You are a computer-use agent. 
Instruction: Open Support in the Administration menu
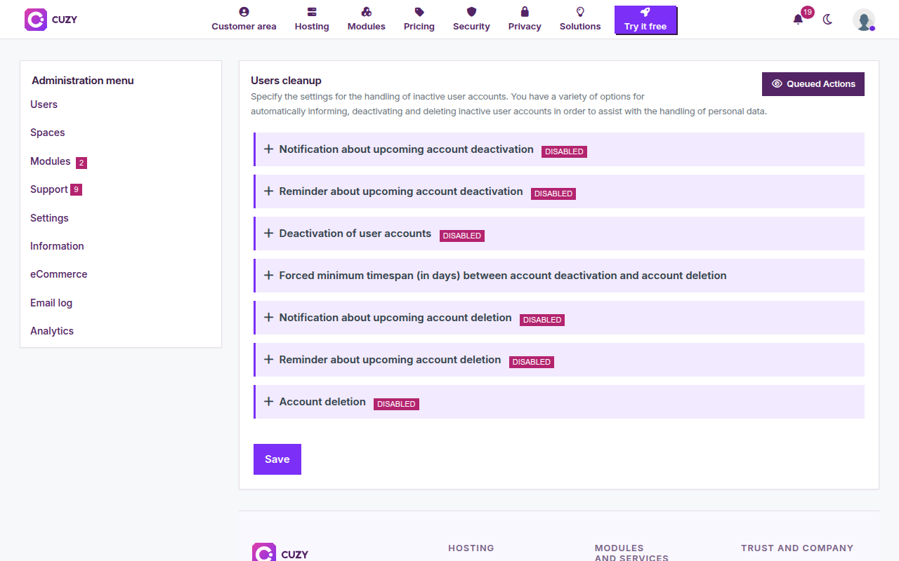click(49, 189)
